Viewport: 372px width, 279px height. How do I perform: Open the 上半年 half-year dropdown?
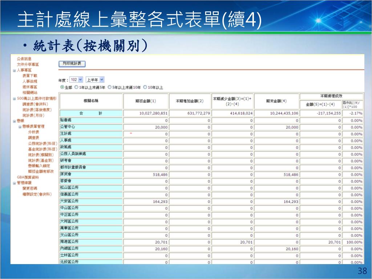click(x=95, y=80)
